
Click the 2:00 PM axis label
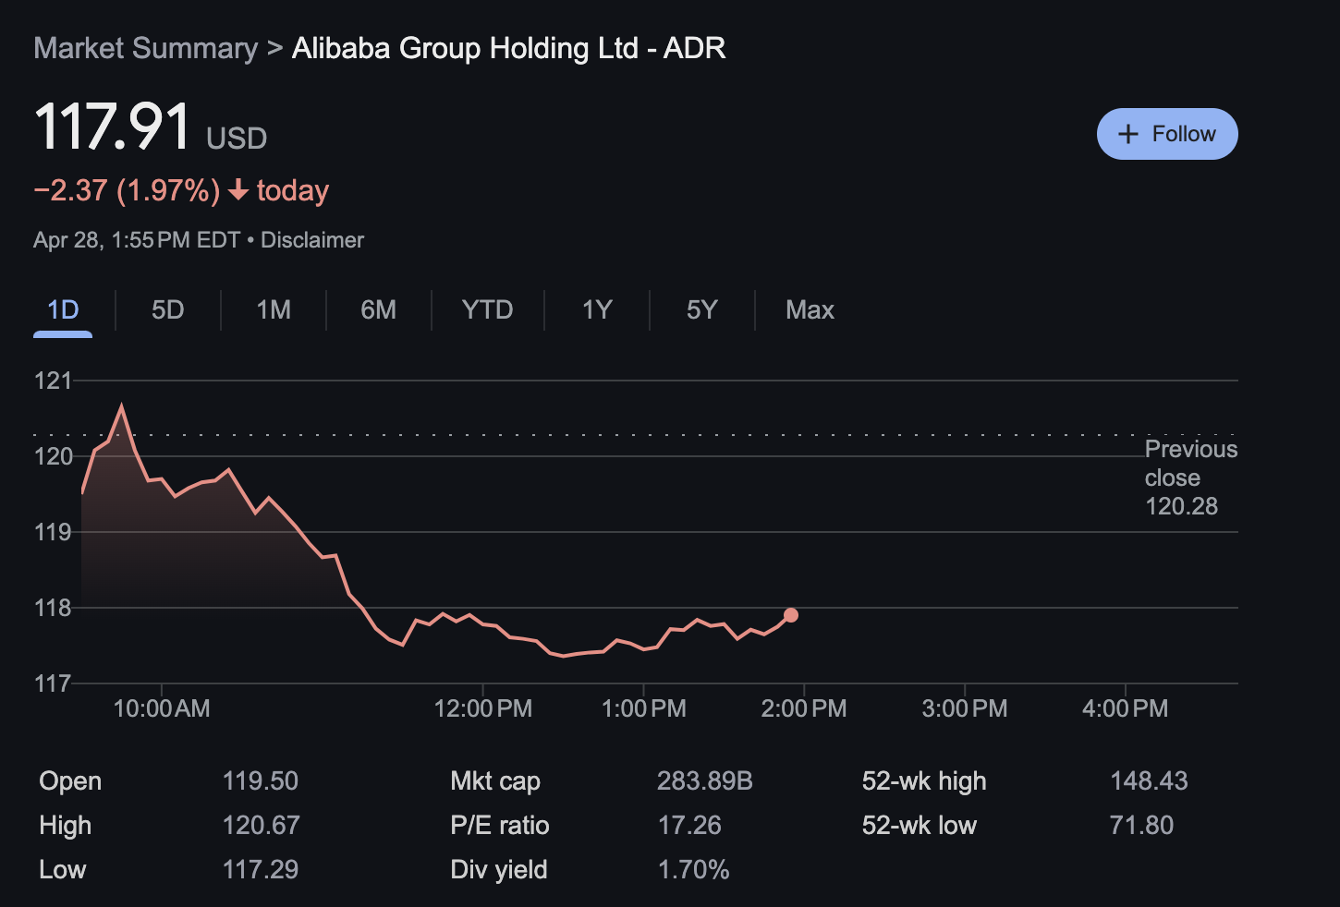804,708
